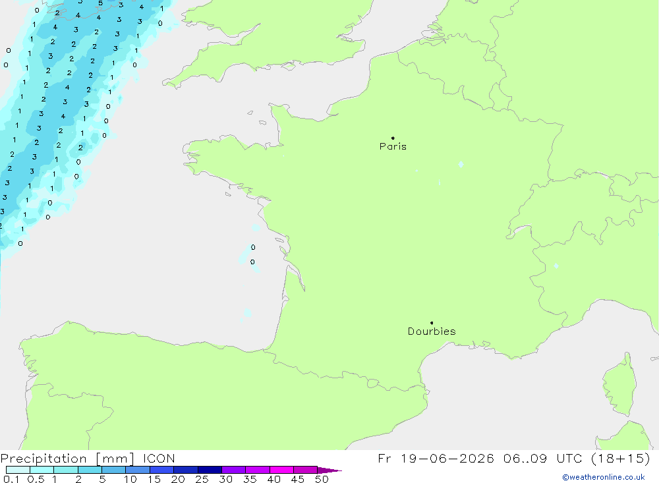
Task: Pick the 1–2 mm legend swatch
Action: 66,470
